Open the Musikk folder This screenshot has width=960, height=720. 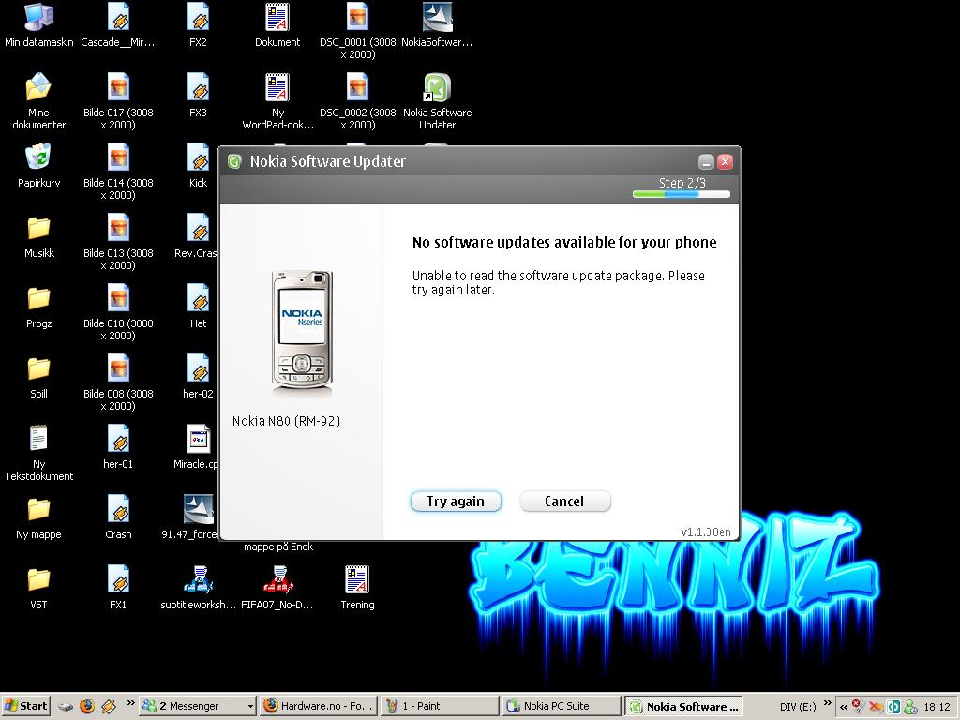(38, 236)
